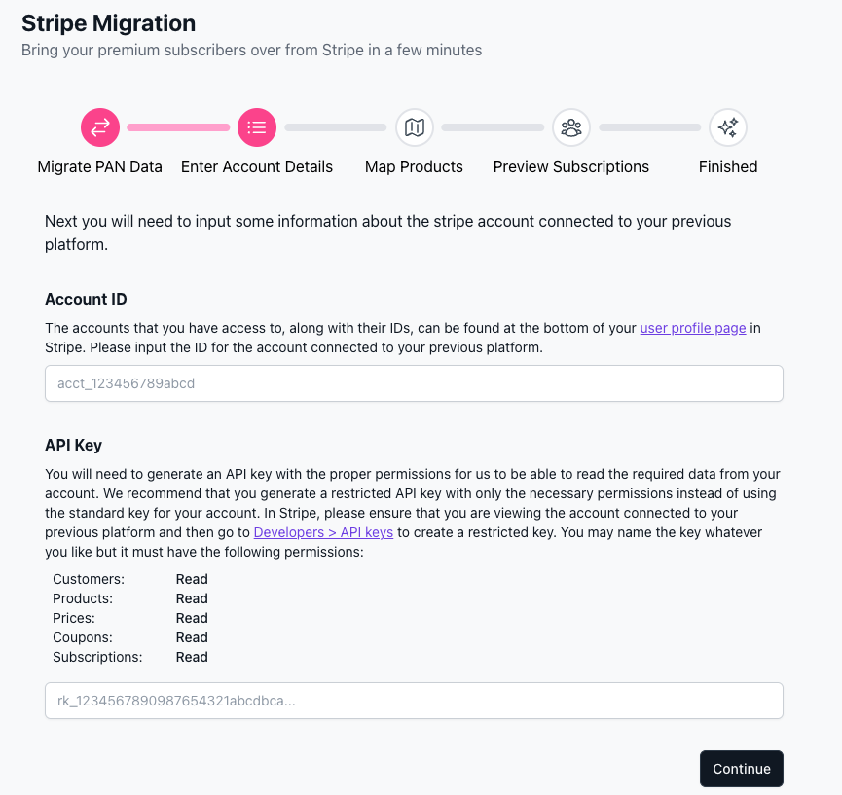The width and height of the screenshot is (842, 795).
Task: Open the Developers > API keys link
Action: pos(323,532)
